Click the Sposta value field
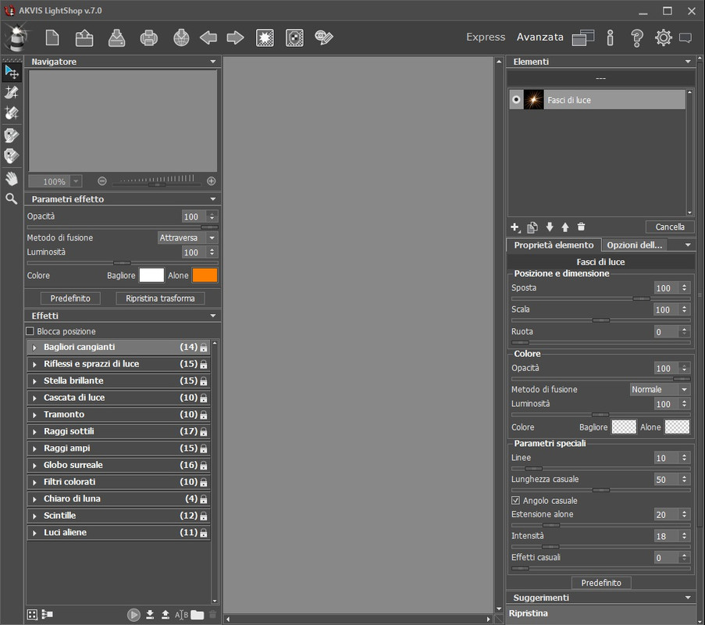 tap(665, 288)
